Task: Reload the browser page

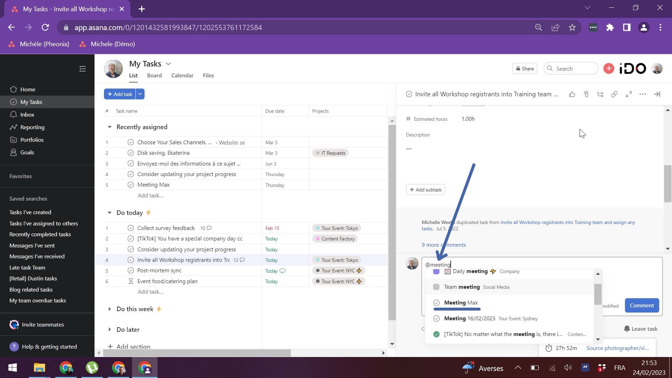Action: [45, 27]
